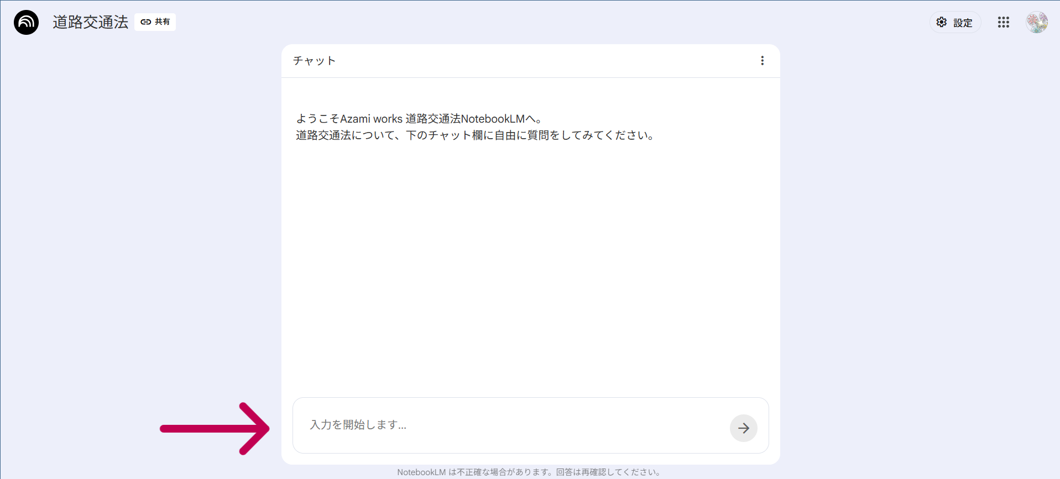Click the chain link icon beside 共有
This screenshot has height=479, width=1060.
(145, 22)
